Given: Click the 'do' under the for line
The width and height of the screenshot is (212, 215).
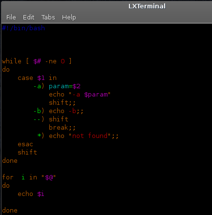Looking at the screenshot, I should pos(6,186).
